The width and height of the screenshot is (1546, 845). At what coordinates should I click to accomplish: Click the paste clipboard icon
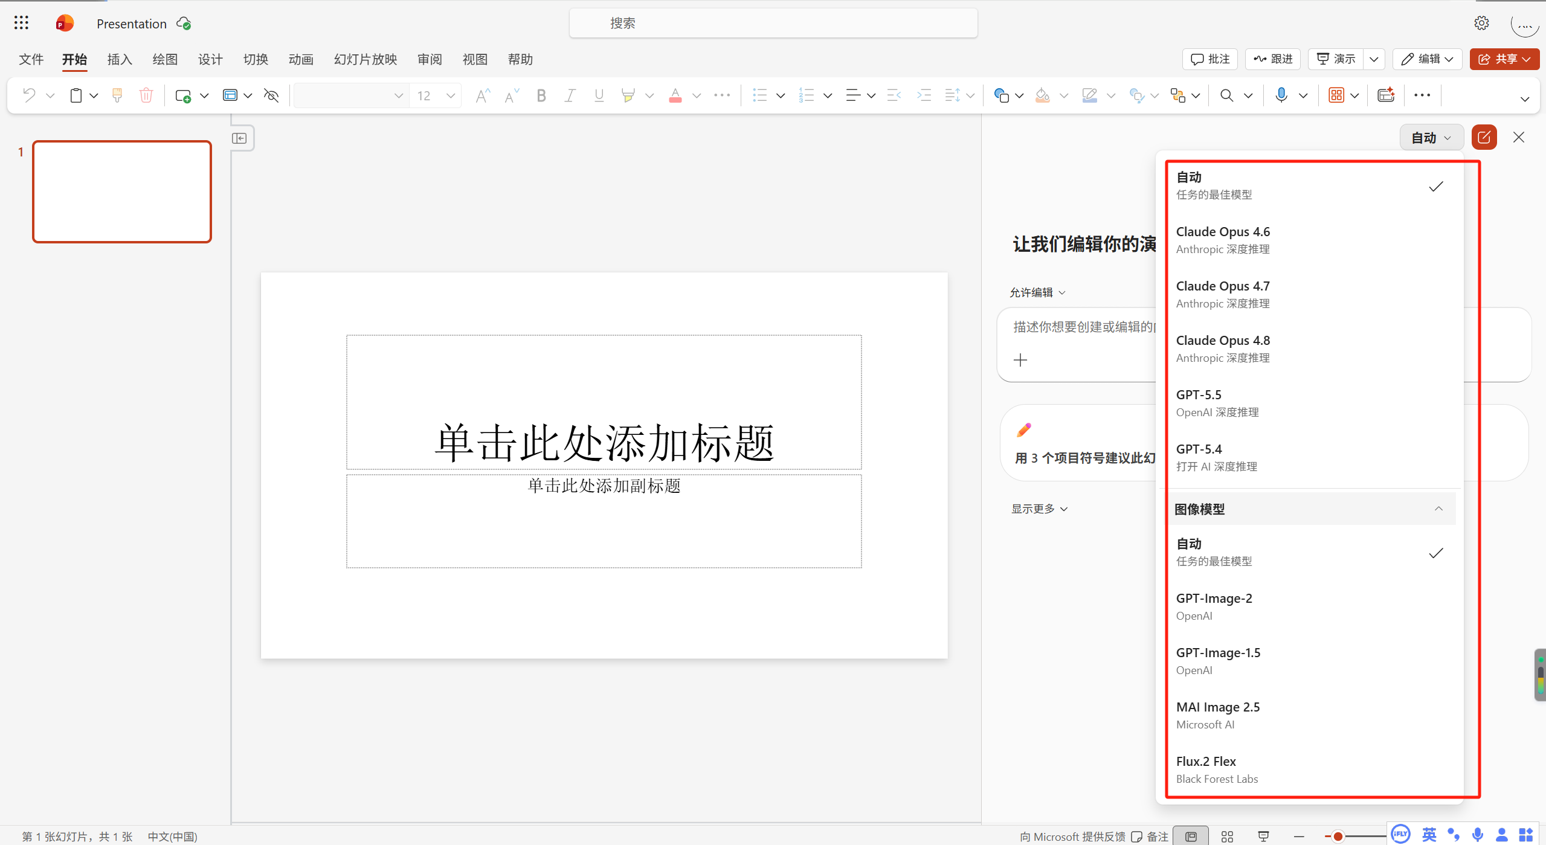pyautogui.click(x=76, y=95)
